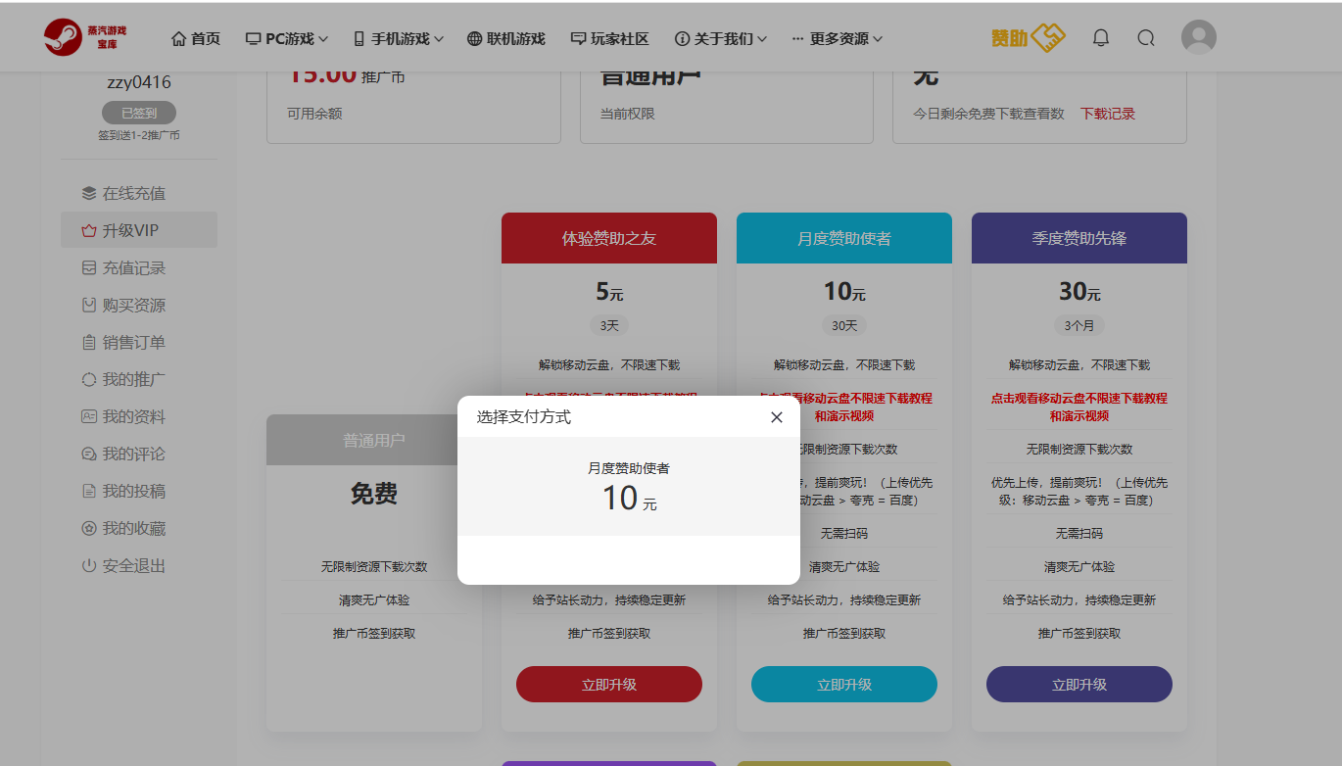Close the payment method dialog
1342x766 pixels.
pyautogui.click(x=776, y=417)
